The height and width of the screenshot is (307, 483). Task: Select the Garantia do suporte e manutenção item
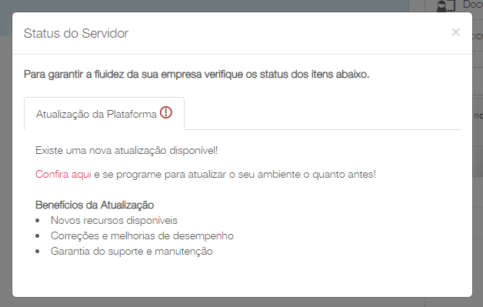tap(132, 251)
